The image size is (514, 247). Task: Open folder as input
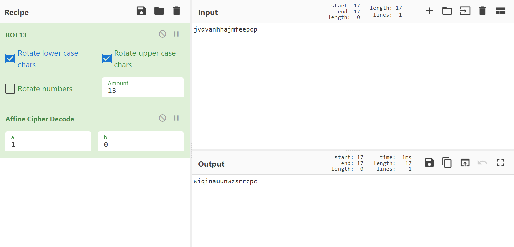click(447, 11)
